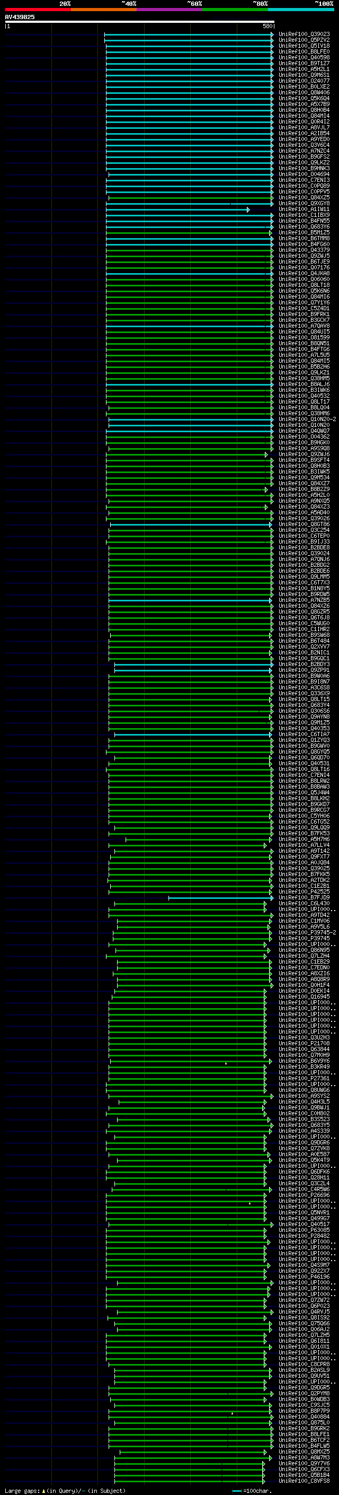This screenshot has height=1495, width=339.
Task: Click the green ~80% identity legend segment
Action: [235, 10]
